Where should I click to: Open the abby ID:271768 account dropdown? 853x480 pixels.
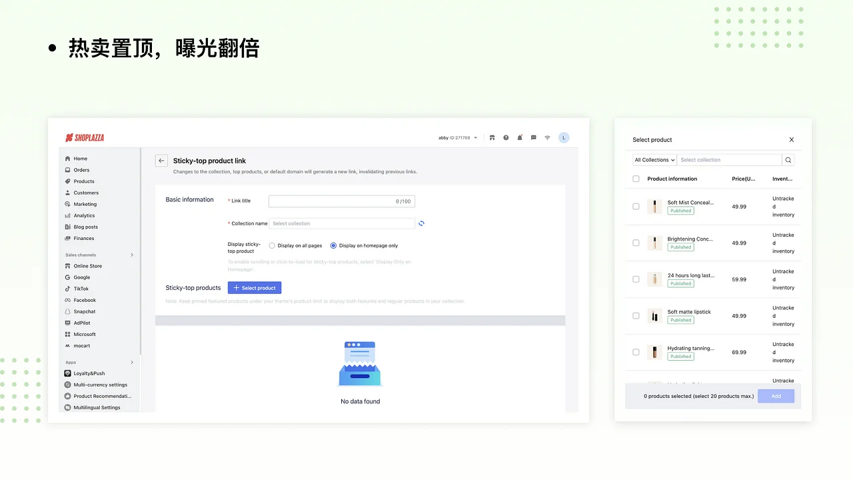click(458, 138)
